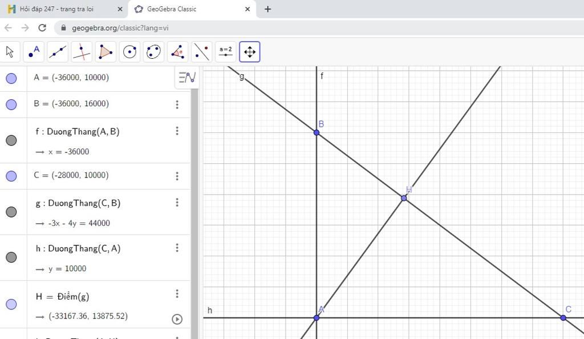Select the h : DuongThang(C, A) definition
Image resolution: width=584 pixels, height=339 pixels.
click(78, 248)
